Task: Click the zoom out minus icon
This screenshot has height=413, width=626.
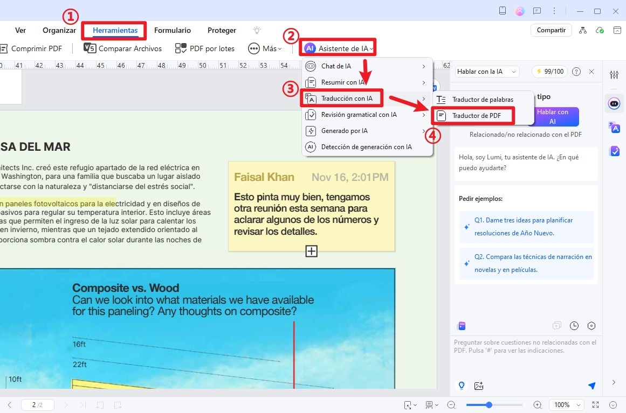Action: pos(451,405)
